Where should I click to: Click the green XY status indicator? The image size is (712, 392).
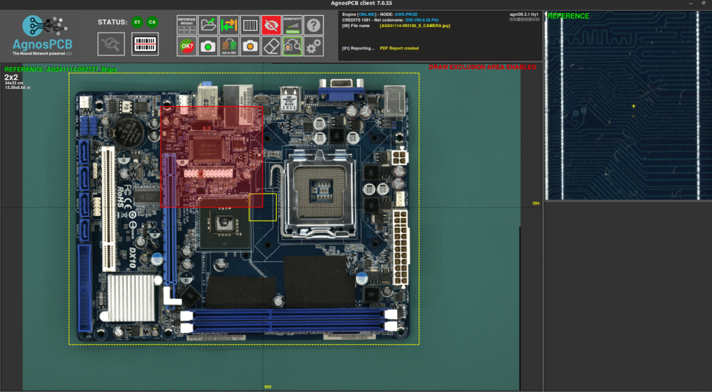pyautogui.click(x=137, y=22)
